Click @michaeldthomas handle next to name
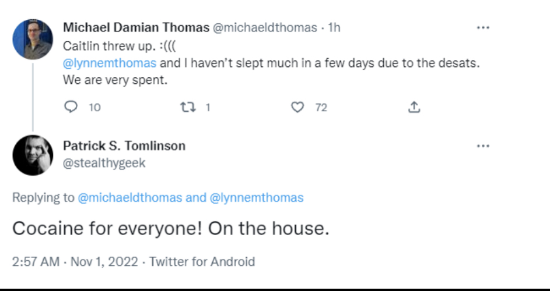The width and height of the screenshot is (550, 291). pos(265,27)
